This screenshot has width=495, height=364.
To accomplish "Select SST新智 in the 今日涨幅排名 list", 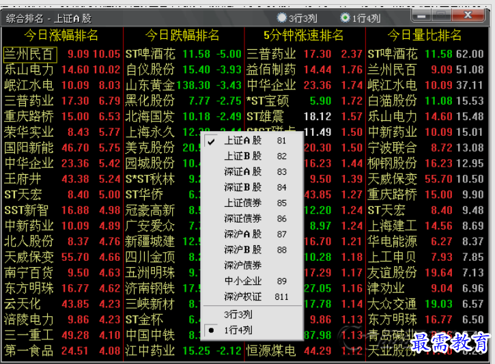I will point(26,210).
